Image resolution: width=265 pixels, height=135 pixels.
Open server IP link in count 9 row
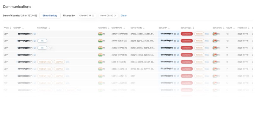tap(178, 48)
